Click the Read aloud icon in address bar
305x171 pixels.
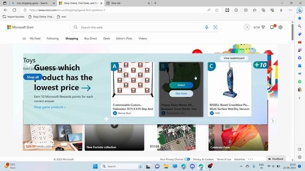tap(209, 10)
